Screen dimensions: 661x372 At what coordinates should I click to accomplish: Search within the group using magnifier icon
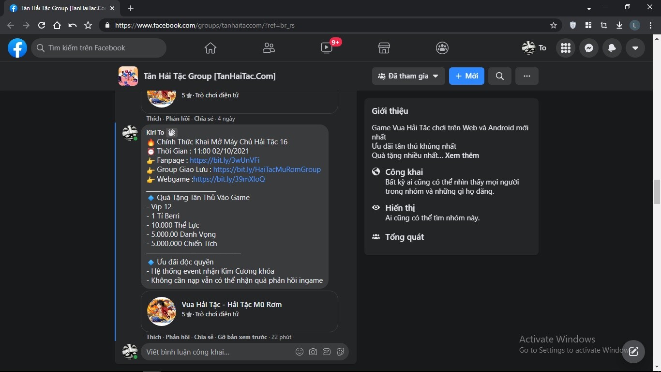tap(500, 76)
